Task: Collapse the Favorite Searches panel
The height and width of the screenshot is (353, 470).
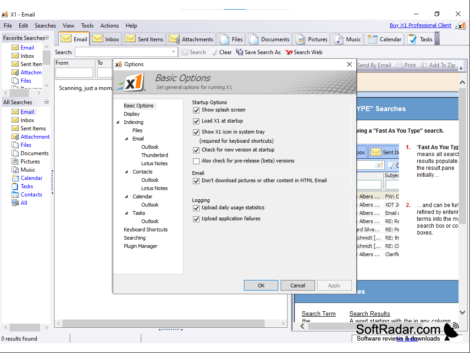Action: coord(47,38)
